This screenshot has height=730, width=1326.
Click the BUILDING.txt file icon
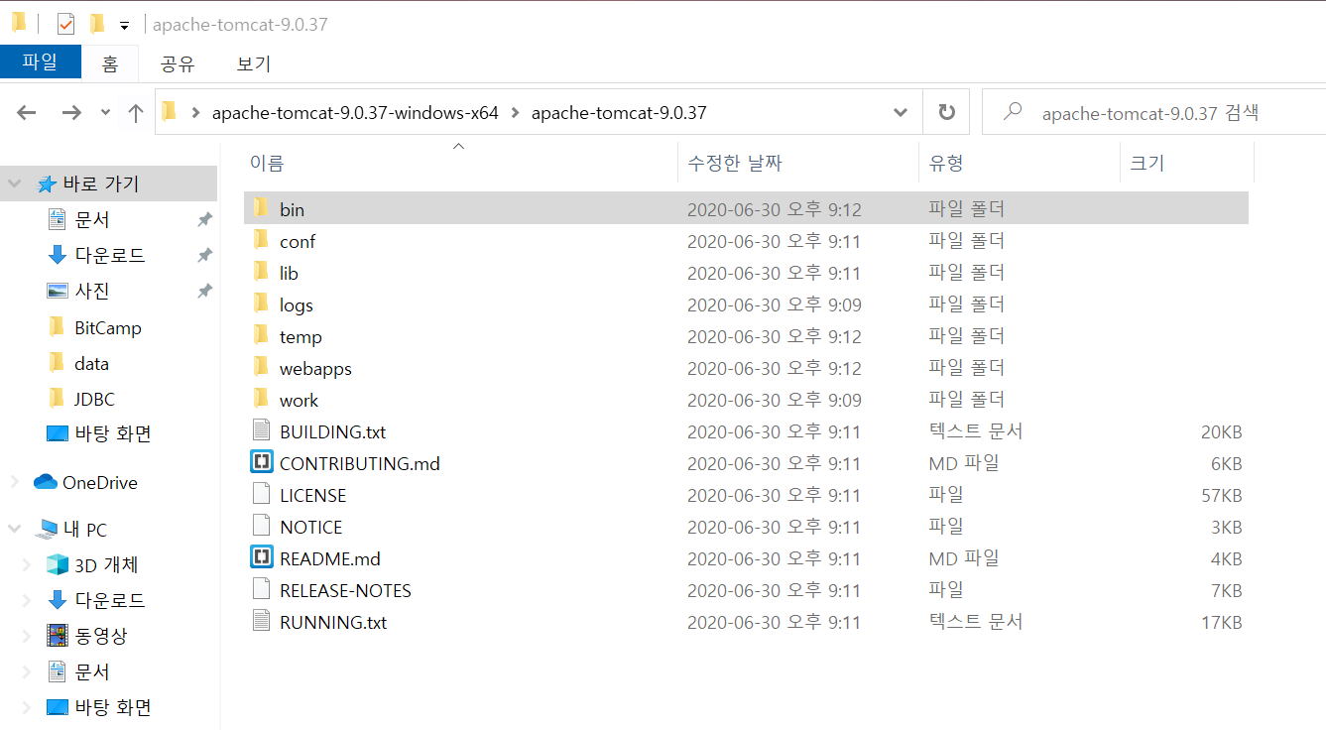[x=261, y=430]
